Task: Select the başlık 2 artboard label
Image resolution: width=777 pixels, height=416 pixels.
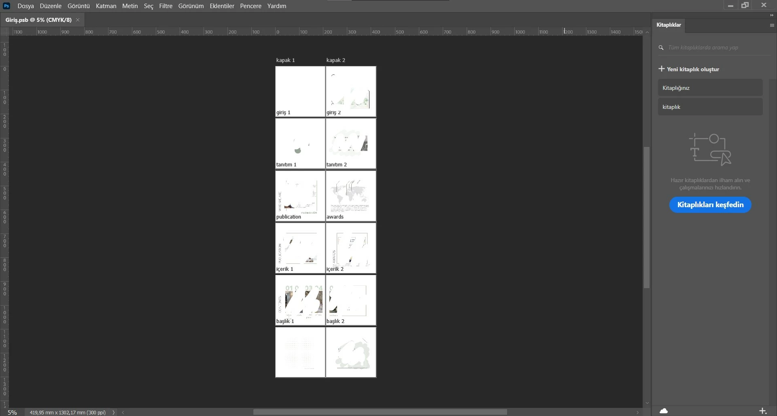Action: click(x=335, y=321)
